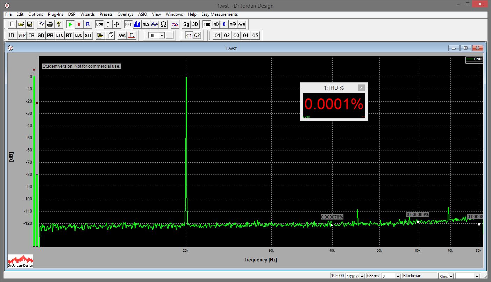Screen dimensions: 491x282
Task: Expand the FFT size 131072 dropdown
Action: (362, 276)
